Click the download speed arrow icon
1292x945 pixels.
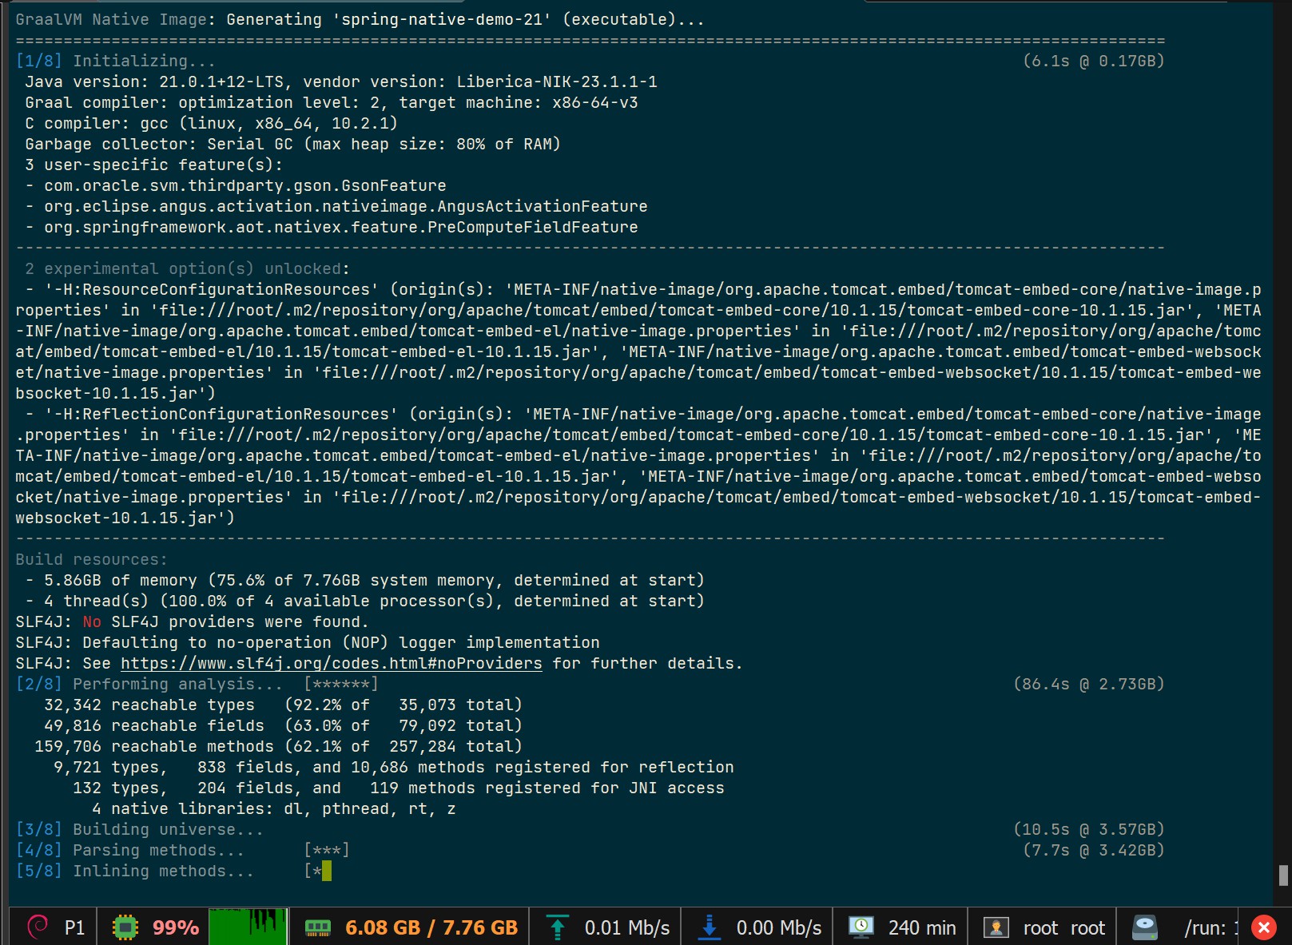[x=709, y=927]
